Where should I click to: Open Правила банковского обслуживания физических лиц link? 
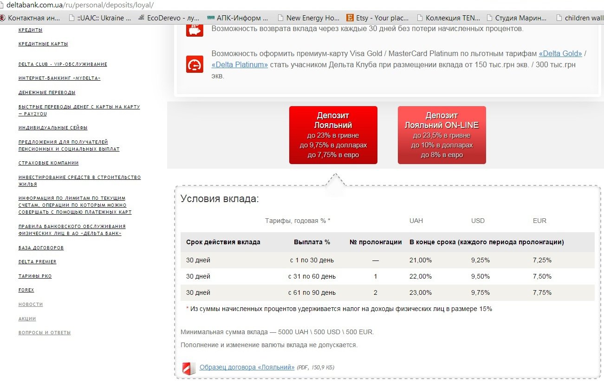pyautogui.click(x=72, y=230)
